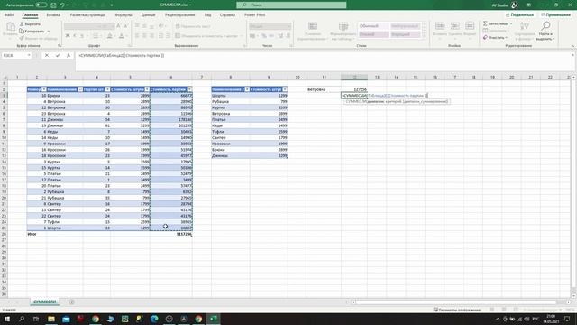Click the Font color icon

coord(121,36)
